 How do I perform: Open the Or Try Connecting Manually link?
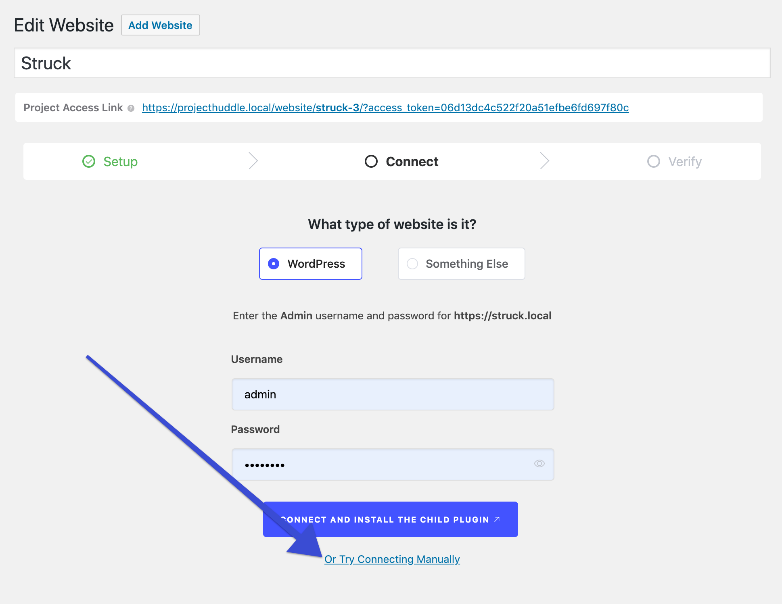tap(392, 559)
